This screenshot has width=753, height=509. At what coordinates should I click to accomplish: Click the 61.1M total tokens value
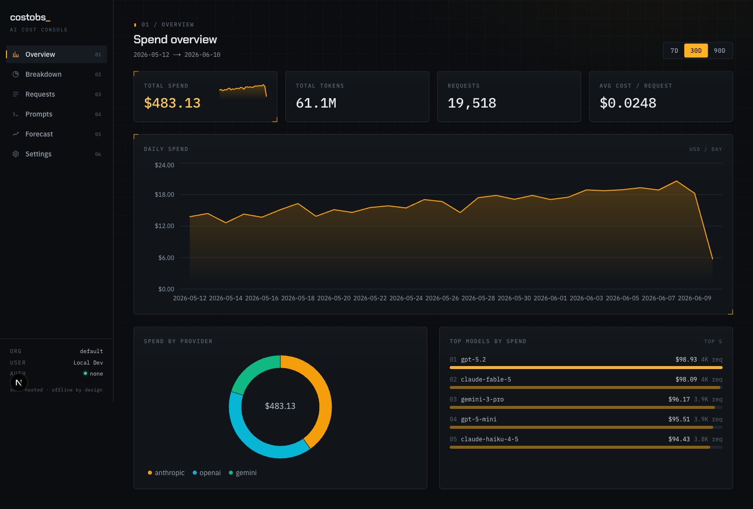click(x=316, y=103)
